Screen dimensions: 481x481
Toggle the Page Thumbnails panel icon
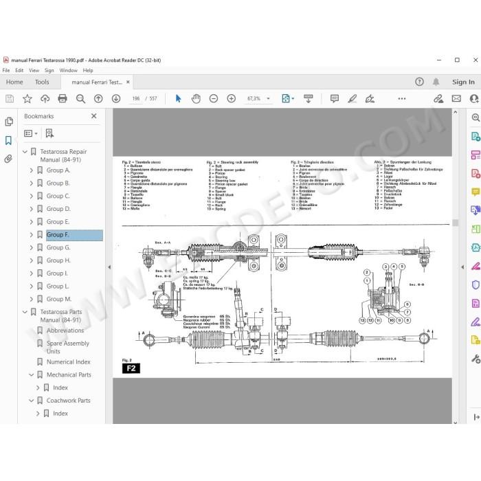tap(9, 122)
